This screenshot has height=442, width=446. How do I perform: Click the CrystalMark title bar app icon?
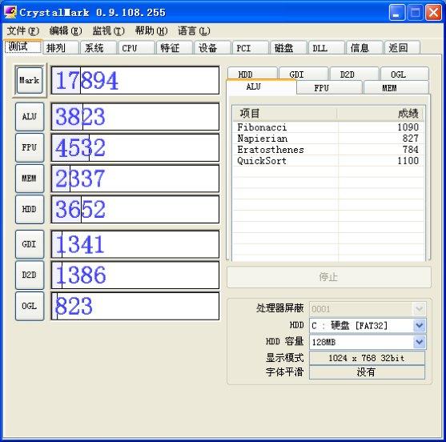click(x=10, y=12)
